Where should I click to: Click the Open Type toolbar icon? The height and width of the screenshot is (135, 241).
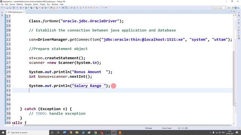51,8
